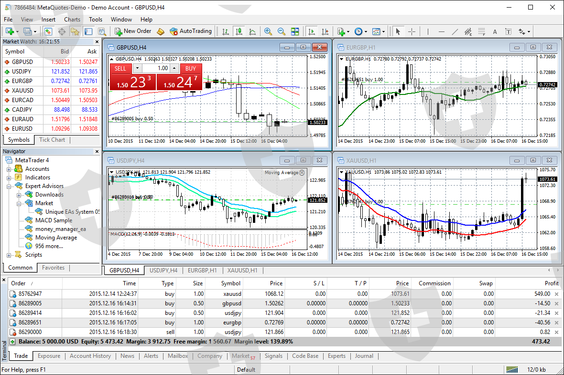Switch to the Account History tab
The image size is (564, 375).
[x=90, y=356]
